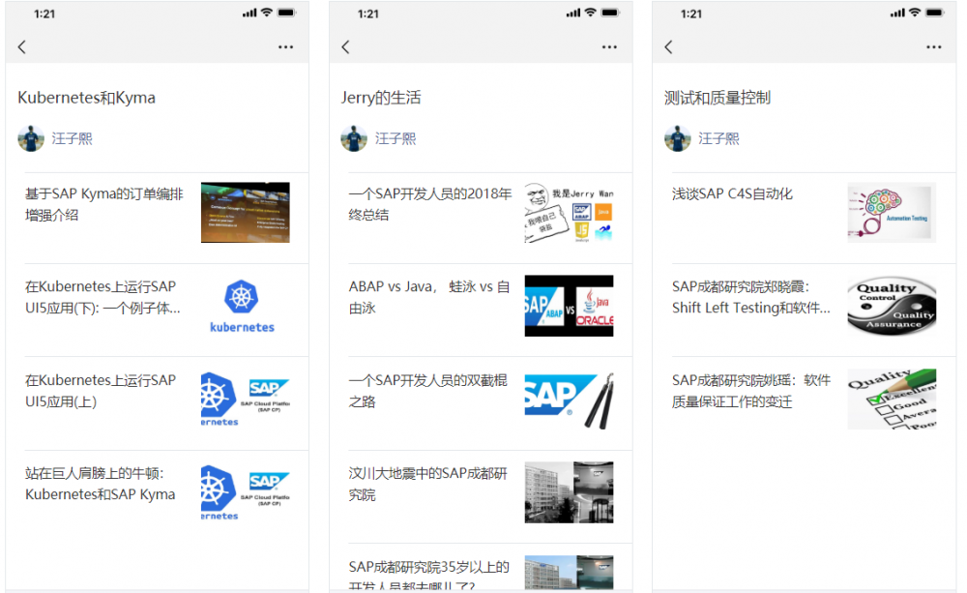The image size is (967, 593).
Task: Open the more options menu on Kubernetes和Kyma page
Action: tap(285, 45)
